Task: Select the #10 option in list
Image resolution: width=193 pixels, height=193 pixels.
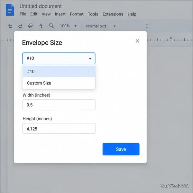Action: click(x=59, y=71)
